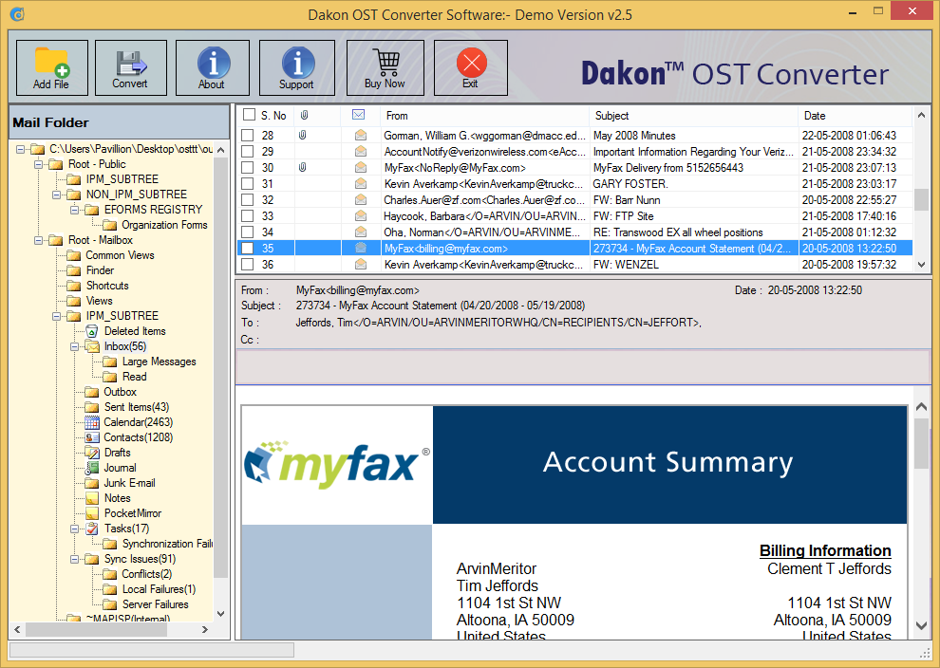
Task: Check the box for email 32
Action: pos(247,200)
